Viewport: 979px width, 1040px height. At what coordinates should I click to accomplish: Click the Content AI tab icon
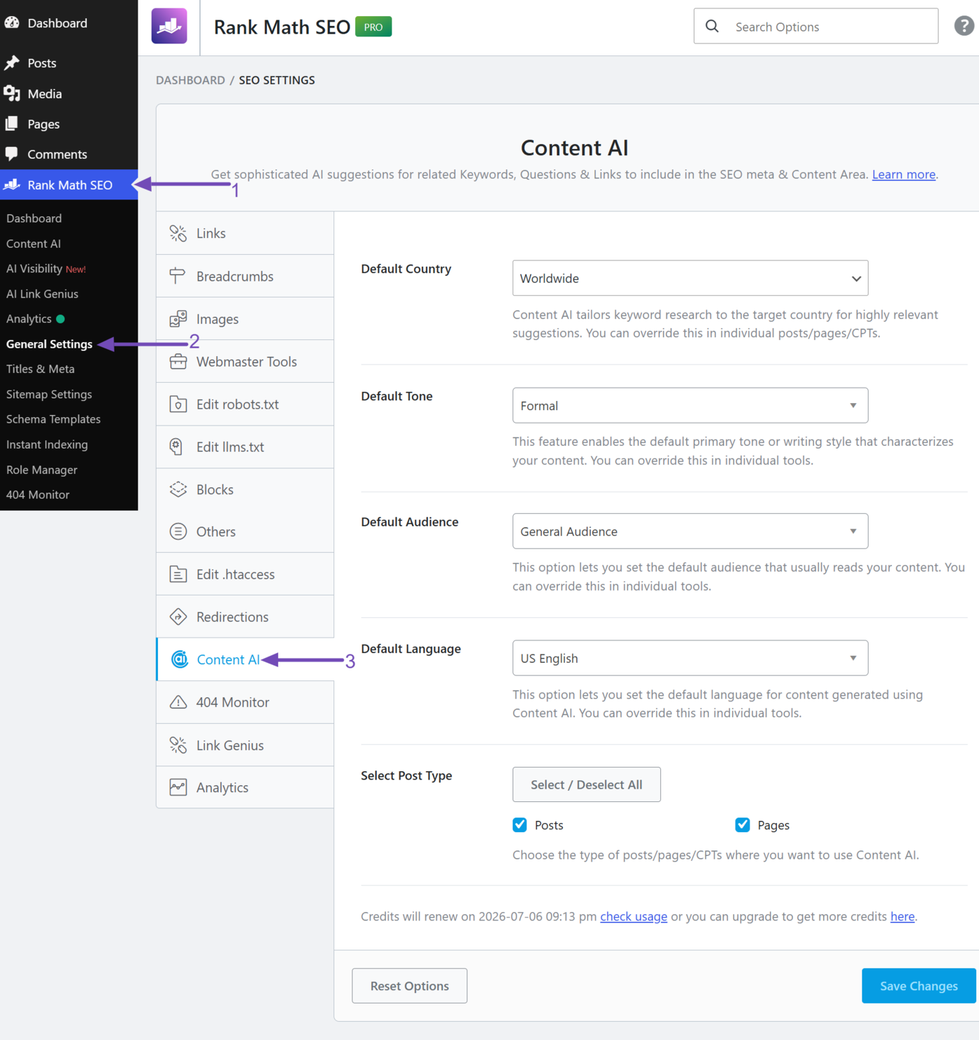tap(180, 659)
